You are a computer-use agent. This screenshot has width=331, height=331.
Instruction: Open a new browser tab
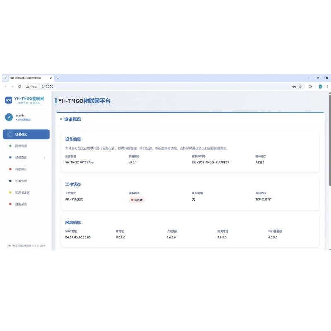pyautogui.click(x=58, y=78)
